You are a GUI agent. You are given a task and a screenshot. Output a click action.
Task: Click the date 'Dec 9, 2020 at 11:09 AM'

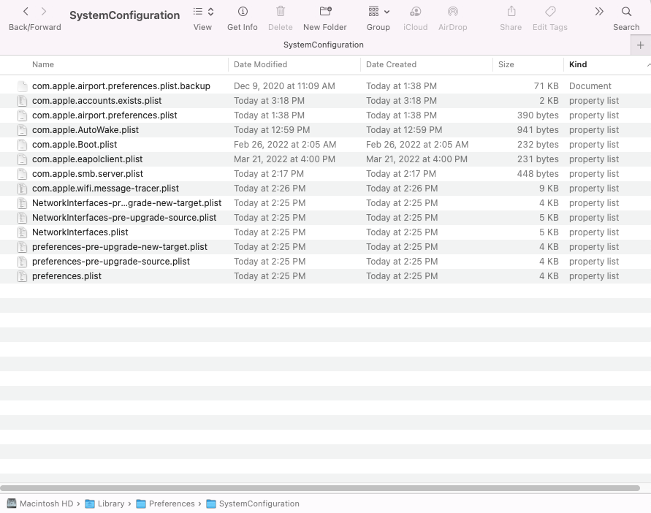point(284,86)
